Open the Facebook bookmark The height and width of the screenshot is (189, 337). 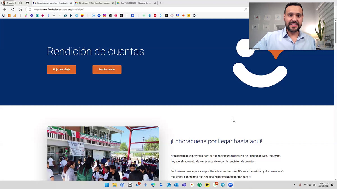99,15
